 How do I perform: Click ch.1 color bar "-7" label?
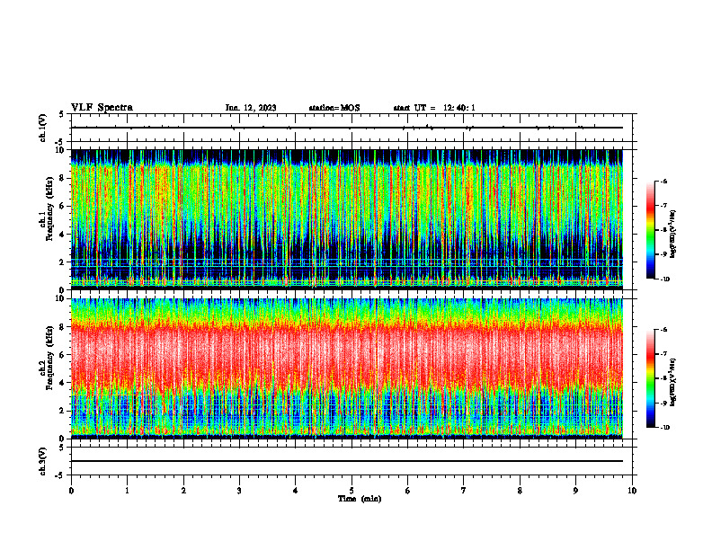click(x=663, y=206)
